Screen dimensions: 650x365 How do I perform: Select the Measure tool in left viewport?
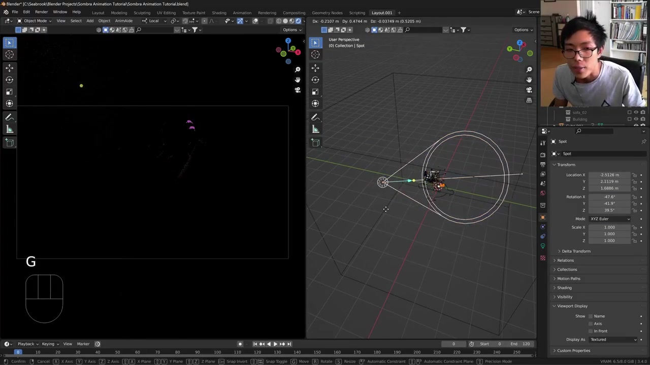9,129
